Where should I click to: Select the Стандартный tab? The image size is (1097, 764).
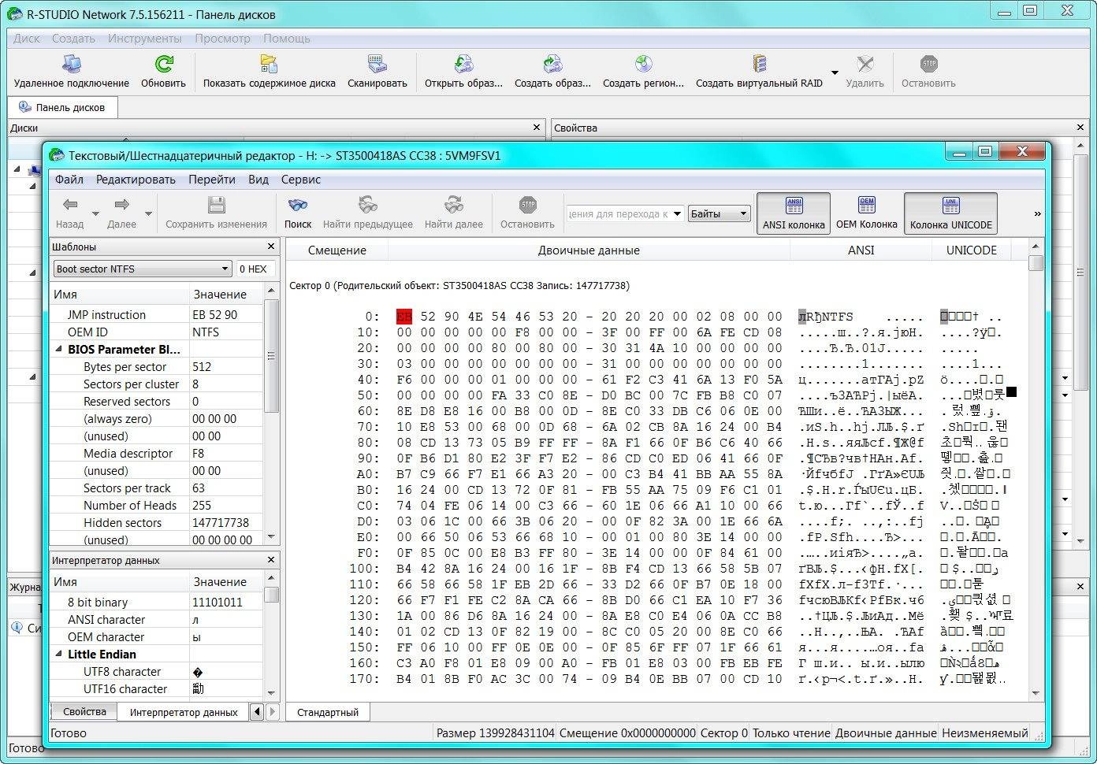coord(328,712)
